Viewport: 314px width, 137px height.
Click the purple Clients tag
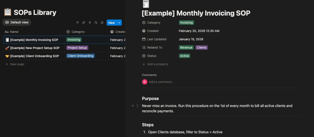tap(202, 48)
